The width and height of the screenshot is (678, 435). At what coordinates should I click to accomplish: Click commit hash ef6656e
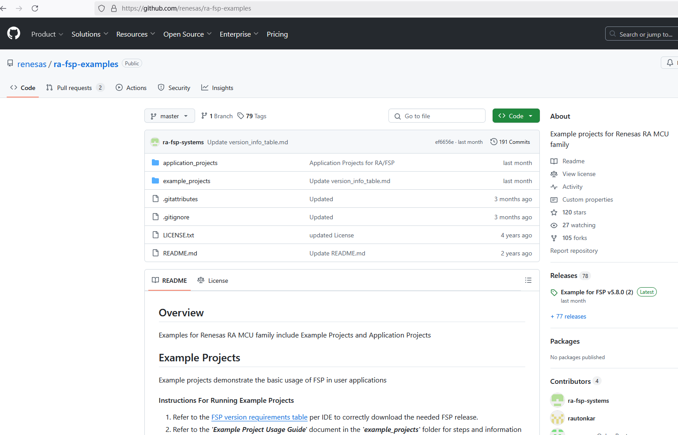click(444, 142)
